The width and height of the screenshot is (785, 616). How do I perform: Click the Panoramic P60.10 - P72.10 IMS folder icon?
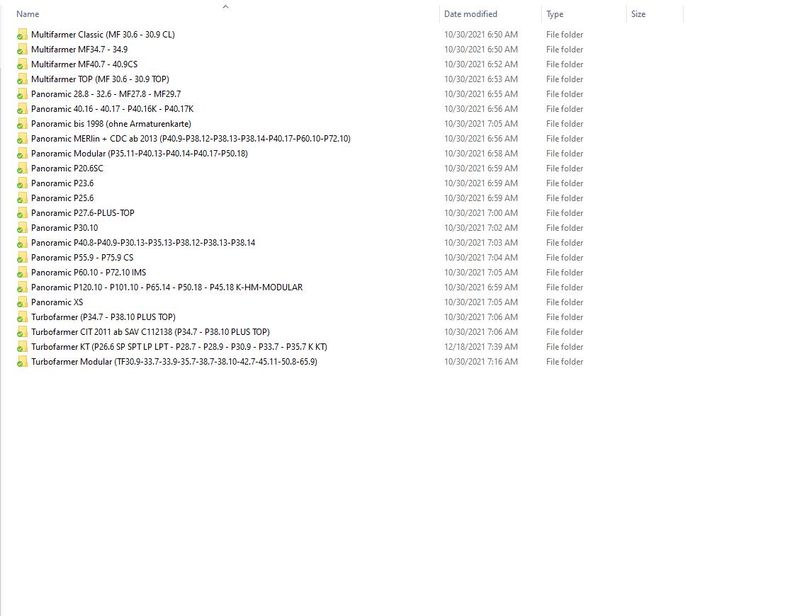pos(22,273)
